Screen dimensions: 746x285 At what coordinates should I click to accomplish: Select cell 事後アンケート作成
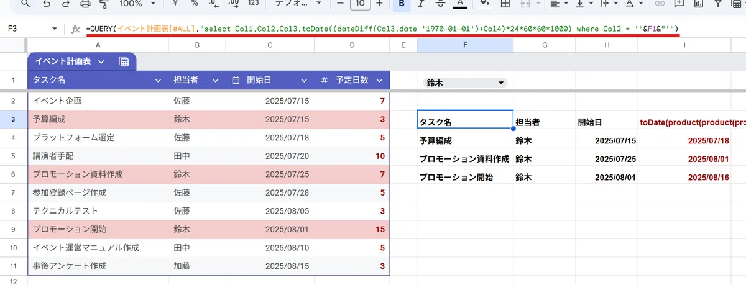tap(98, 266)
